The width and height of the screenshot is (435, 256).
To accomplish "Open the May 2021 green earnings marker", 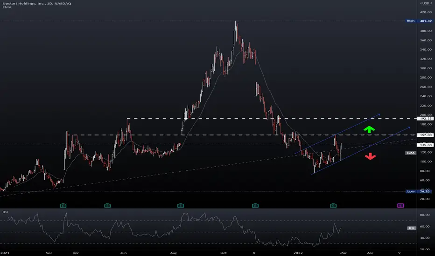I will coord(107,205).
